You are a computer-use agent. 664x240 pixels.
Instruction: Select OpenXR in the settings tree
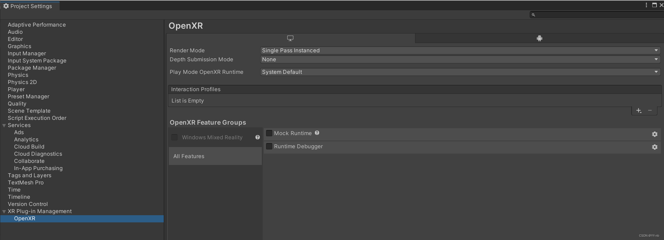(x=82, y=218)
